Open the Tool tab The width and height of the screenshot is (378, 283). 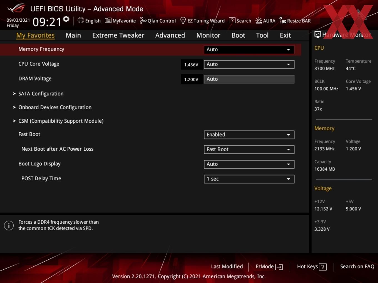[262, 35]
